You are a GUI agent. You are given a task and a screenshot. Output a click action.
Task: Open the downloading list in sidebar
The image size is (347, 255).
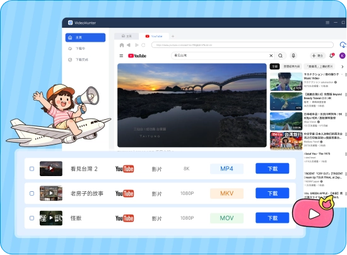tap(77, 49)
